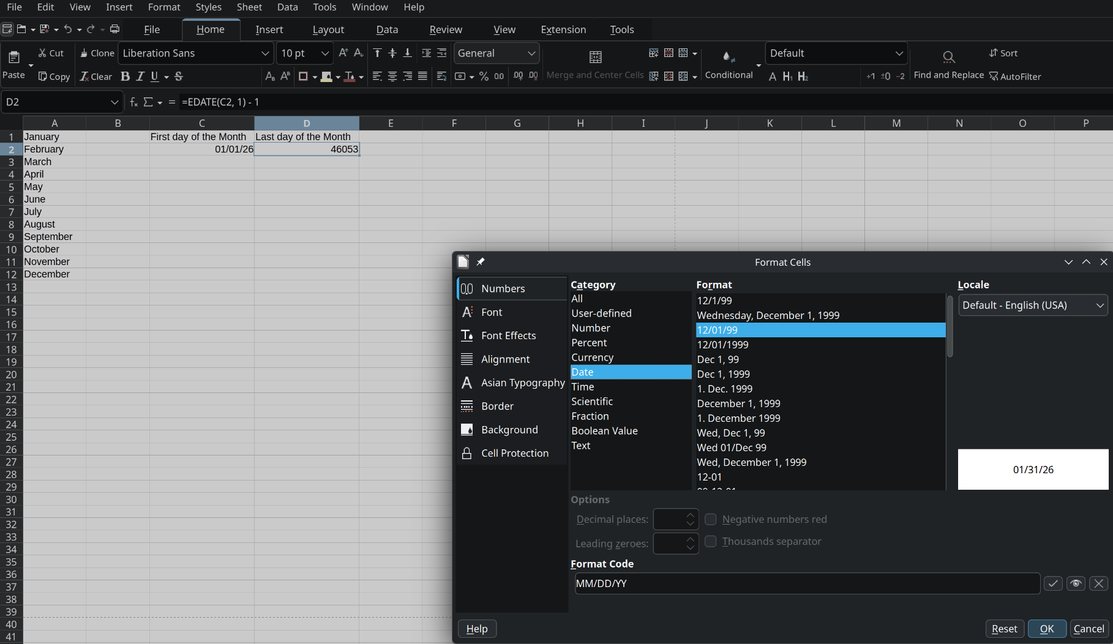Click the percent format icon
1113x644 pixels.
[x=484, y=77]
